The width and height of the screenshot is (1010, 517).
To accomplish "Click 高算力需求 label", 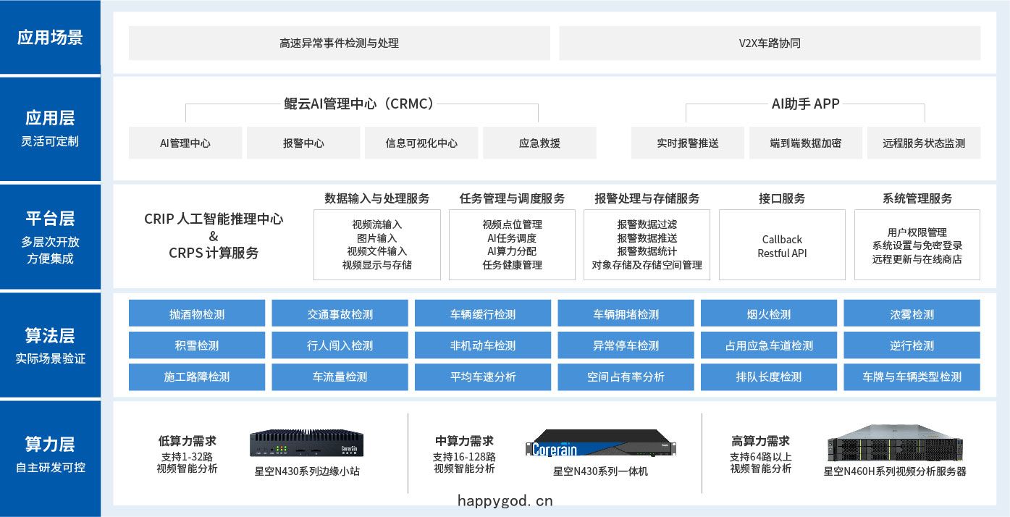I will tap(760, 440).
